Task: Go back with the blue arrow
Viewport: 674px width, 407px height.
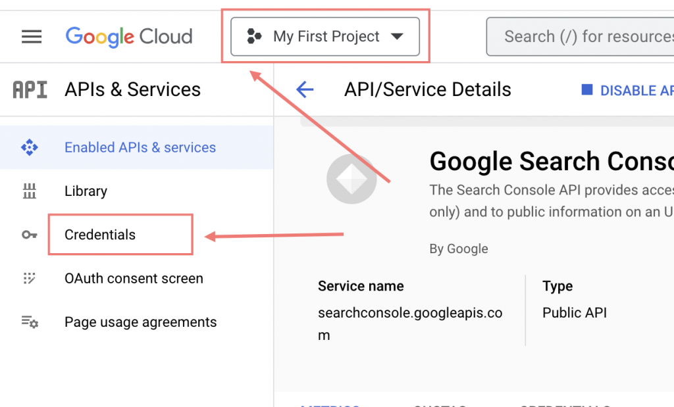Action: 305,89
